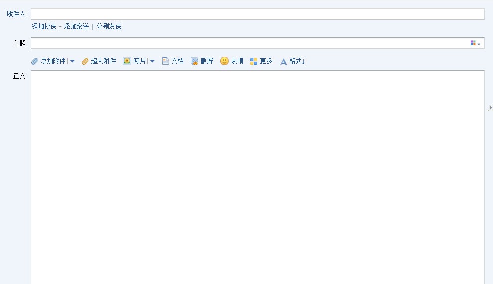Click the 添加密送 link
493x284 pixels.
click(76, 27)
